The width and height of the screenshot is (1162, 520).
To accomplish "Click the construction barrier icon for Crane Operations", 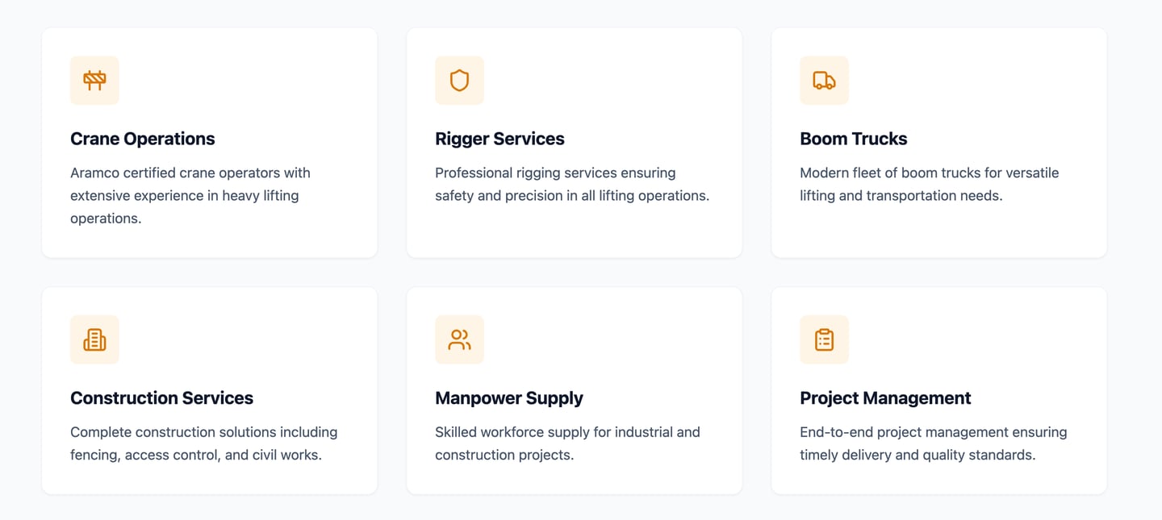I will click(94, 81).
